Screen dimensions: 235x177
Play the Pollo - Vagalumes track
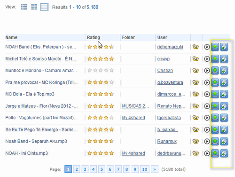pos(207,118)
